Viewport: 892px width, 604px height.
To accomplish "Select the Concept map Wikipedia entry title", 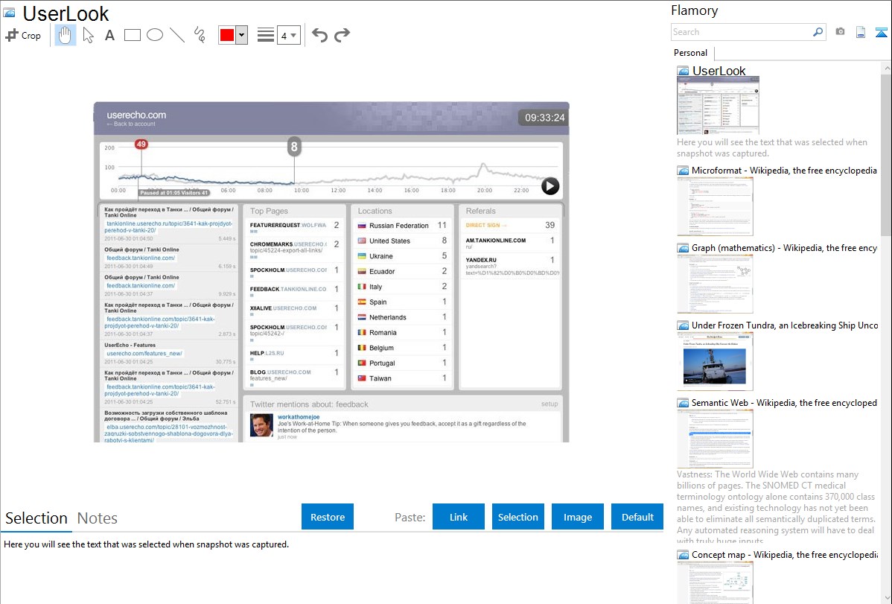I will pos(785,554).
